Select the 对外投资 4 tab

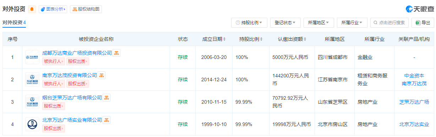(x=14, y=22)
